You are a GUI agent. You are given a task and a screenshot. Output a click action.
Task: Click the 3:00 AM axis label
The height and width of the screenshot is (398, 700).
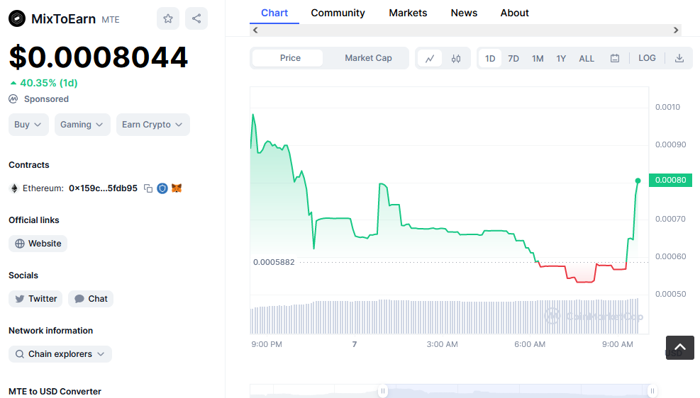click(x=442, y=344)
